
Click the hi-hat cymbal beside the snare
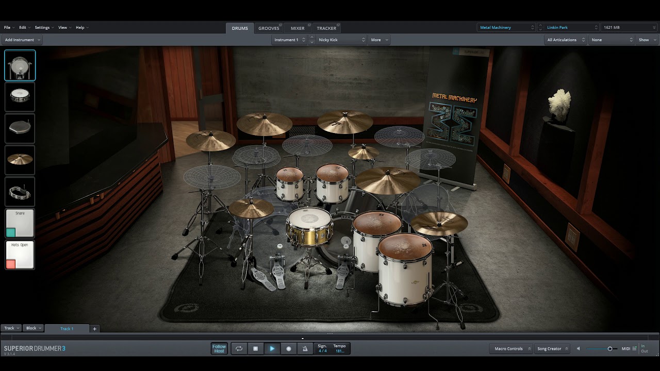pyautogui.click(x=251, y=208)
